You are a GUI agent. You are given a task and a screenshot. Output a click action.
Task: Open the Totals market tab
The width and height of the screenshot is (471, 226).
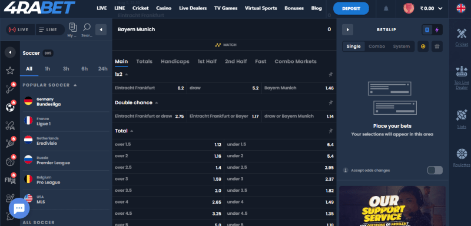tap(144, 61)
